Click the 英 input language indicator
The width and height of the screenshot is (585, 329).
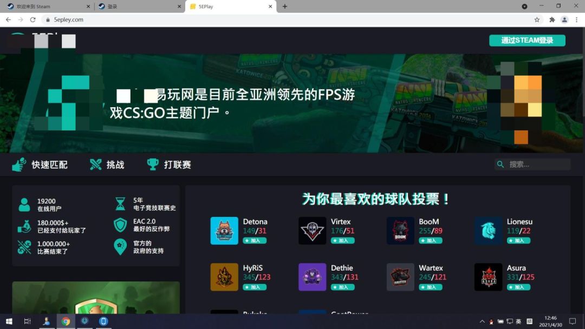518,321
